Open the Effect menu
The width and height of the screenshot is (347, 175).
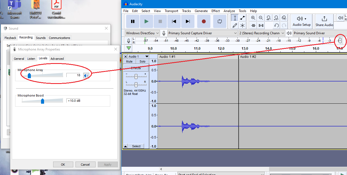(215, 11)
